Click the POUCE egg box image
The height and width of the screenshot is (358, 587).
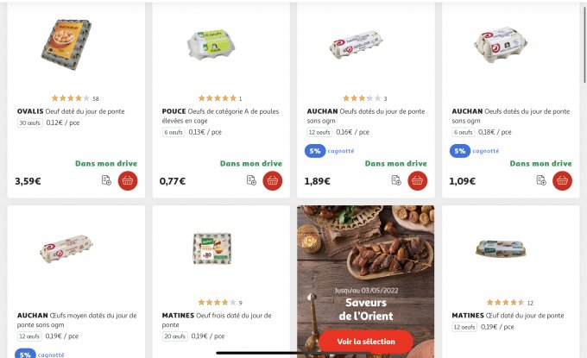tap(211, 45)
